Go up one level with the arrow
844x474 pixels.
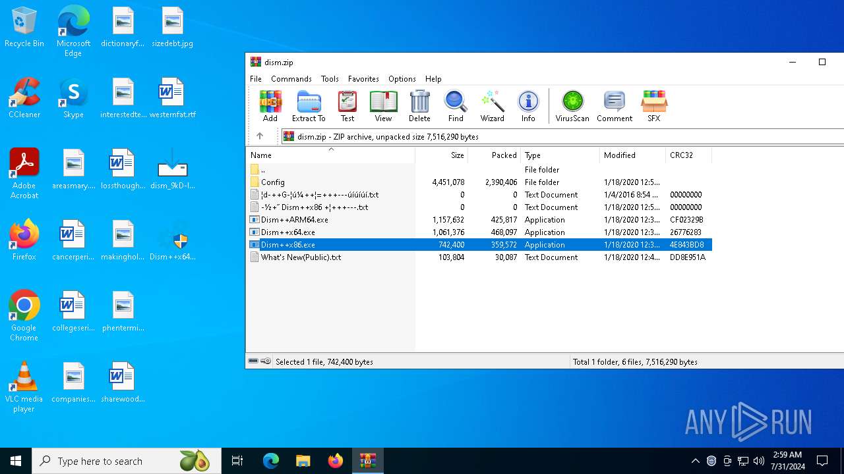[260, 136]
